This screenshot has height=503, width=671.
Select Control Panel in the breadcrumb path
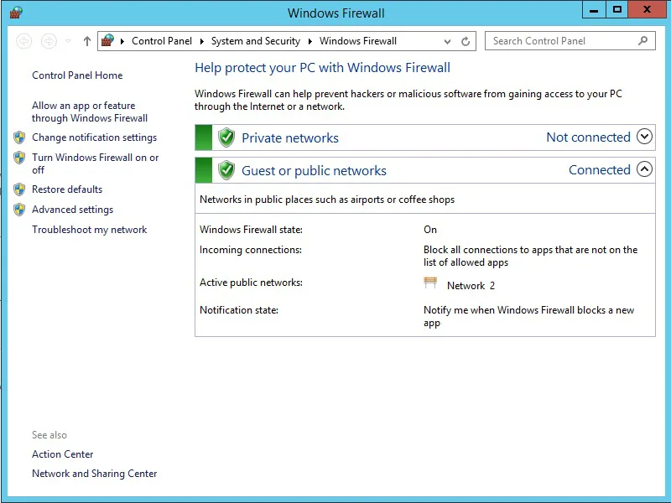[161, 41]
